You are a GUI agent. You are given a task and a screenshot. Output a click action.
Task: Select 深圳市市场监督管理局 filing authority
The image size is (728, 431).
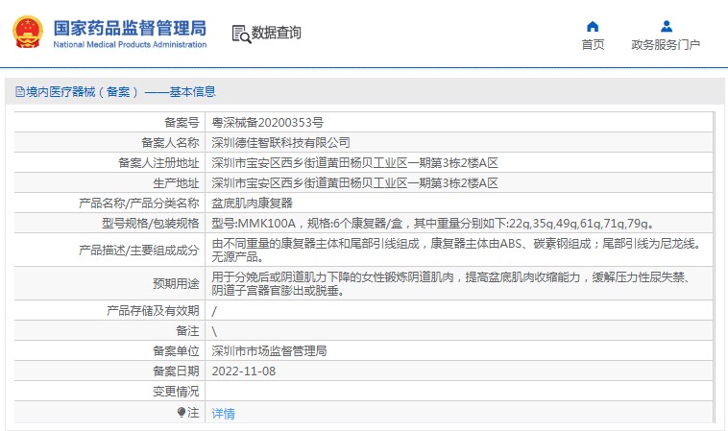pos(269,350)
